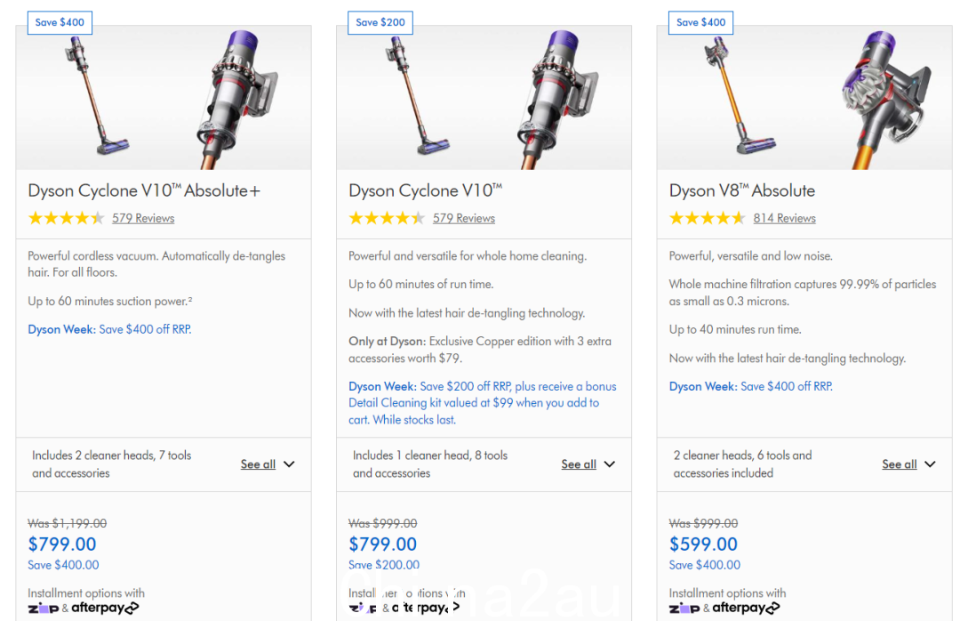Open 579 Reviews for Cyclone V10 Absolute+

coord(143,218)
